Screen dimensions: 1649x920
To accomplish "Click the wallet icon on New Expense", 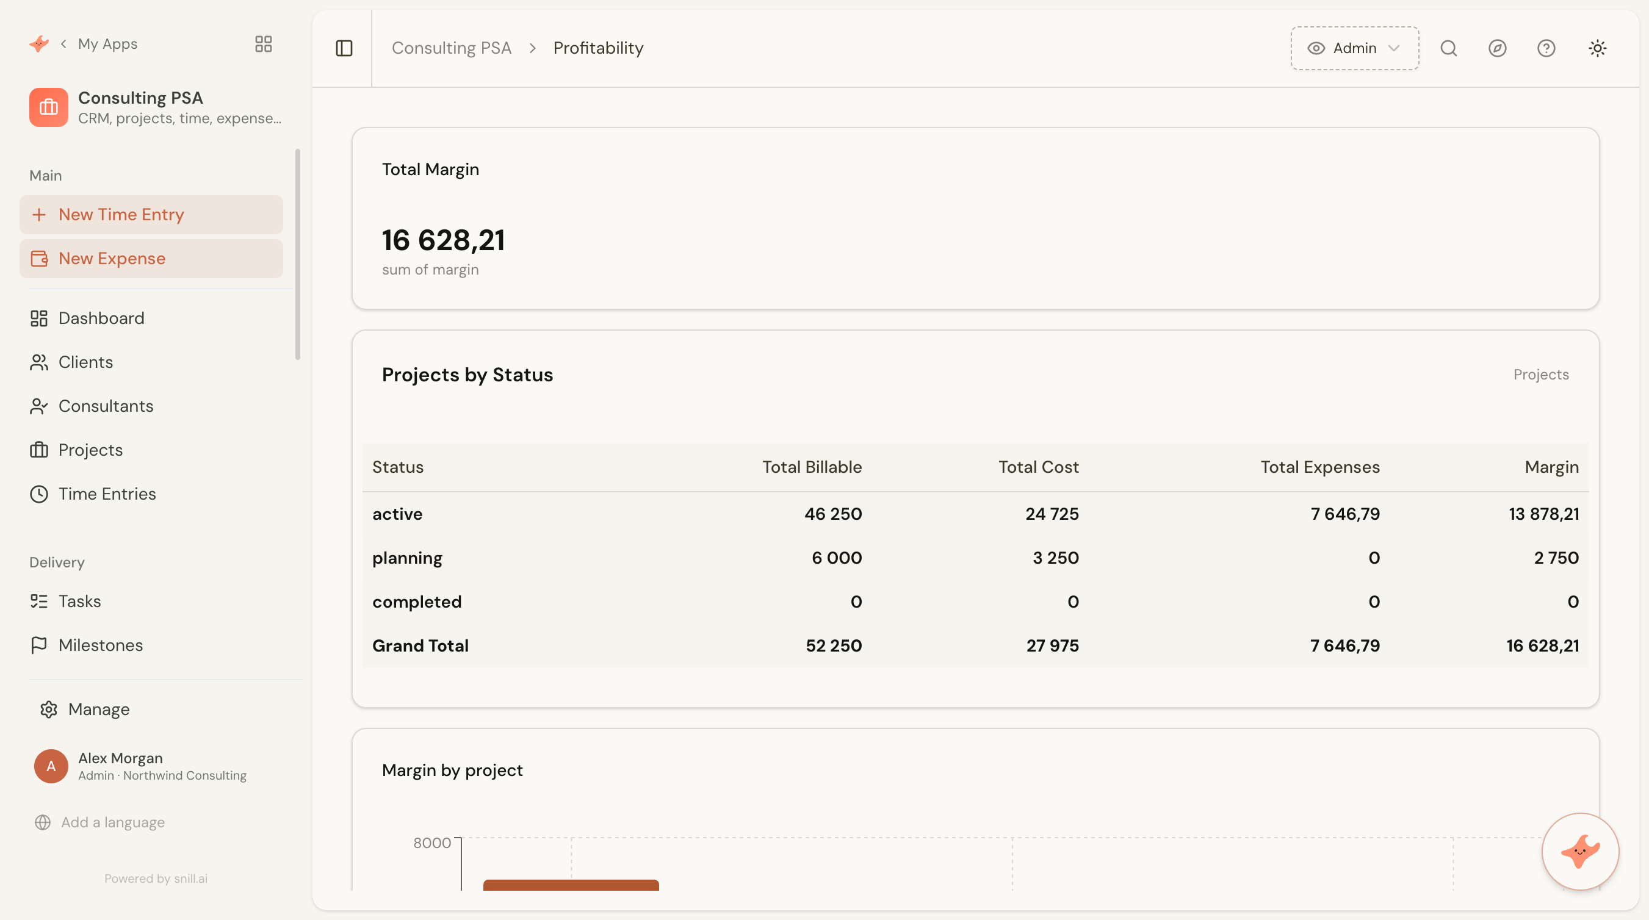I will (x=39, y=259).
